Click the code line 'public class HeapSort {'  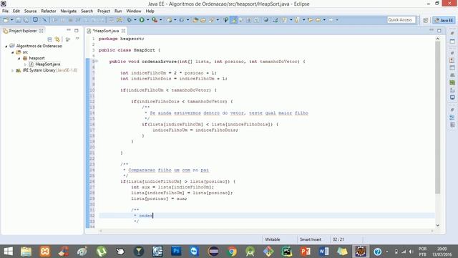(x=130, y=50)
